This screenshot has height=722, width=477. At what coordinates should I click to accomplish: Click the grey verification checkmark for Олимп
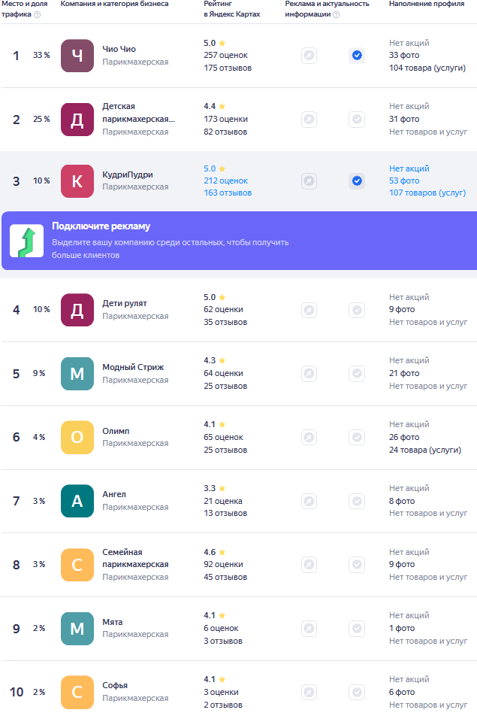click(357, 437)
